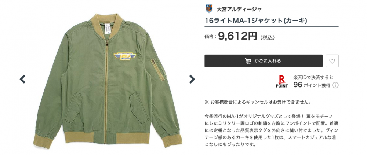Image resolution: width=367 pixels, height=155 pixels.
Task: Click the shopping cart icon
Action: tap(248, 61)
